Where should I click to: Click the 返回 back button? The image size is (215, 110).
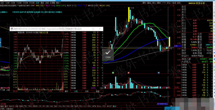click(179, 3)
